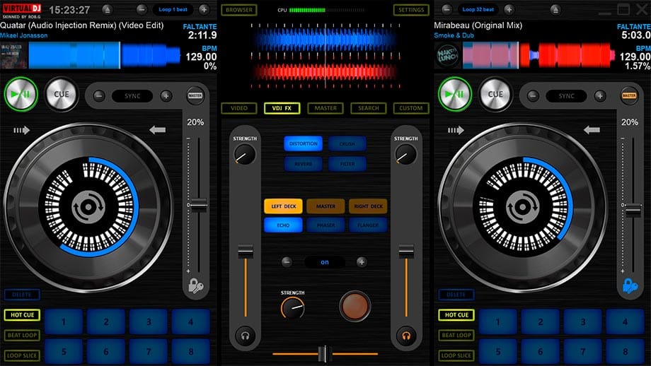Play or pause the right deck
651x366 pixels.
[455, 94]
